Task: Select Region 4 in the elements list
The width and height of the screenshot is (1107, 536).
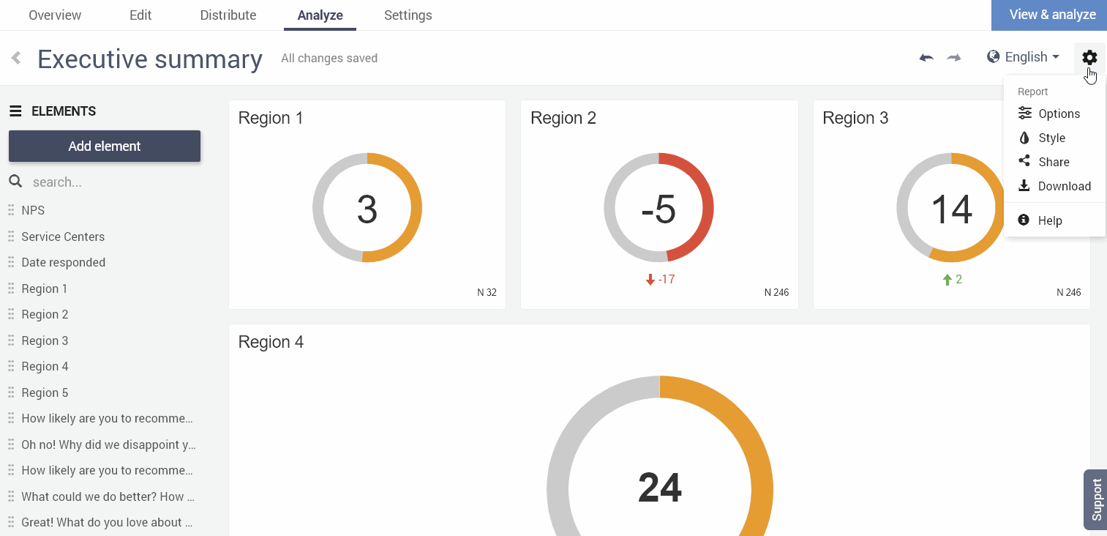Action: coord(45,366)
